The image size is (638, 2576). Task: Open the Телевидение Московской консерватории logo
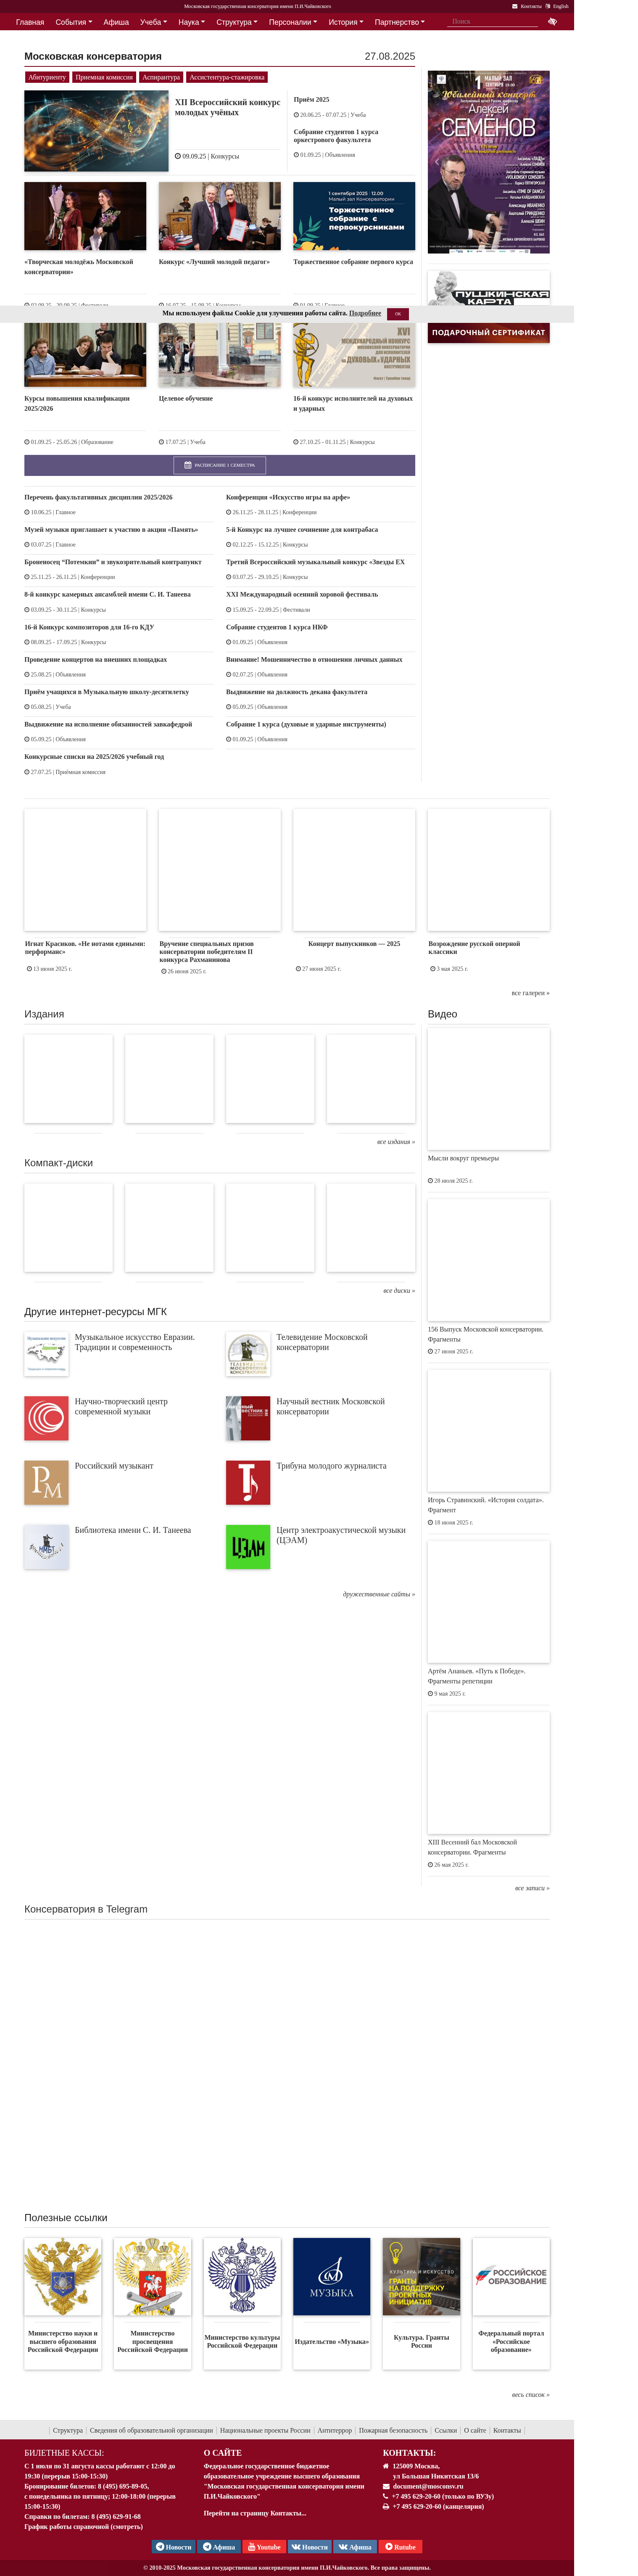tap(248, 1354)
